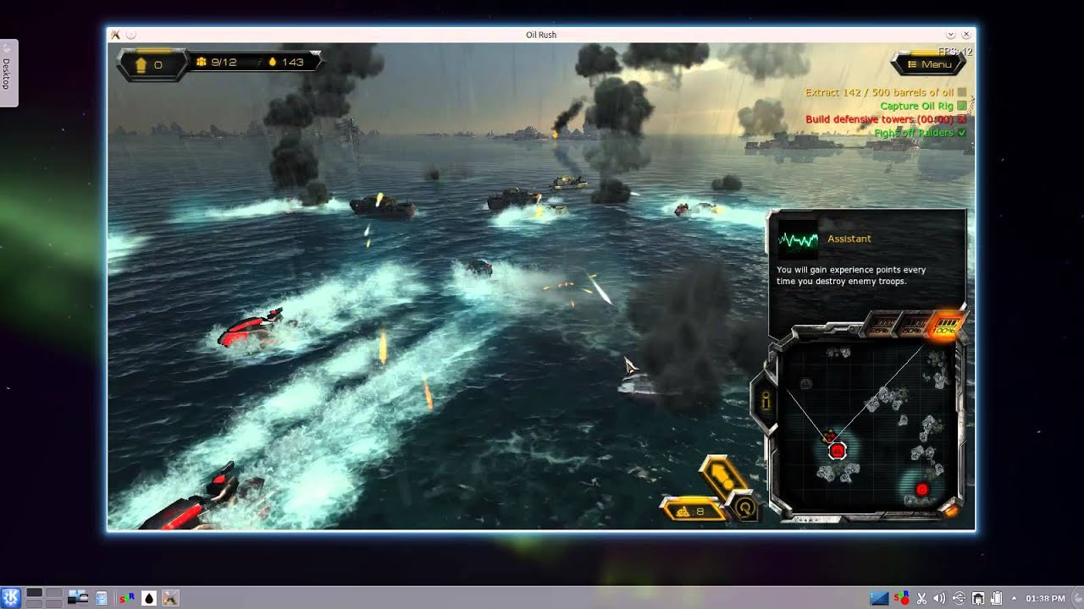
Task: Open the Desktop side panel tab
Action: click(x=8, y=73)
